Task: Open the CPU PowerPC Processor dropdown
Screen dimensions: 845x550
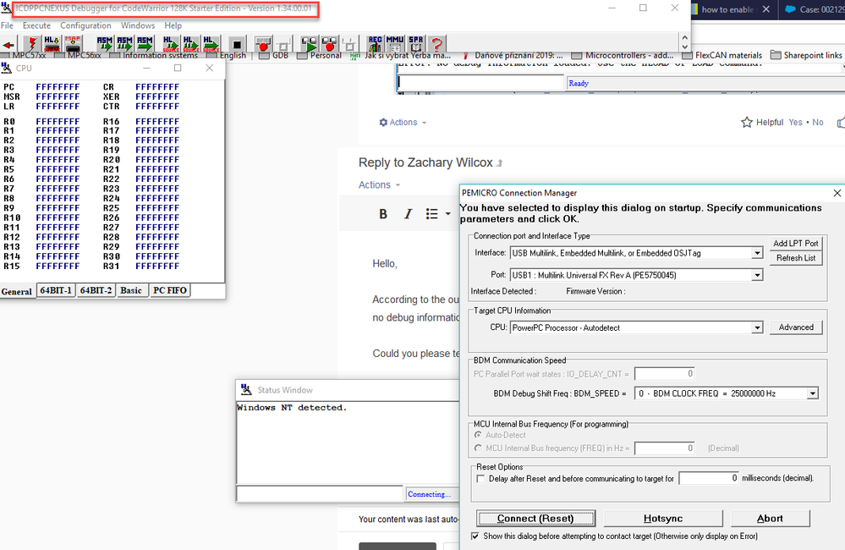Action: click(757, 327)
